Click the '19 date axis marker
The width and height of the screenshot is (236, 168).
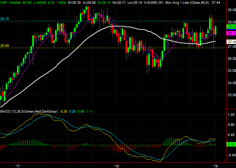coord(215,165)
